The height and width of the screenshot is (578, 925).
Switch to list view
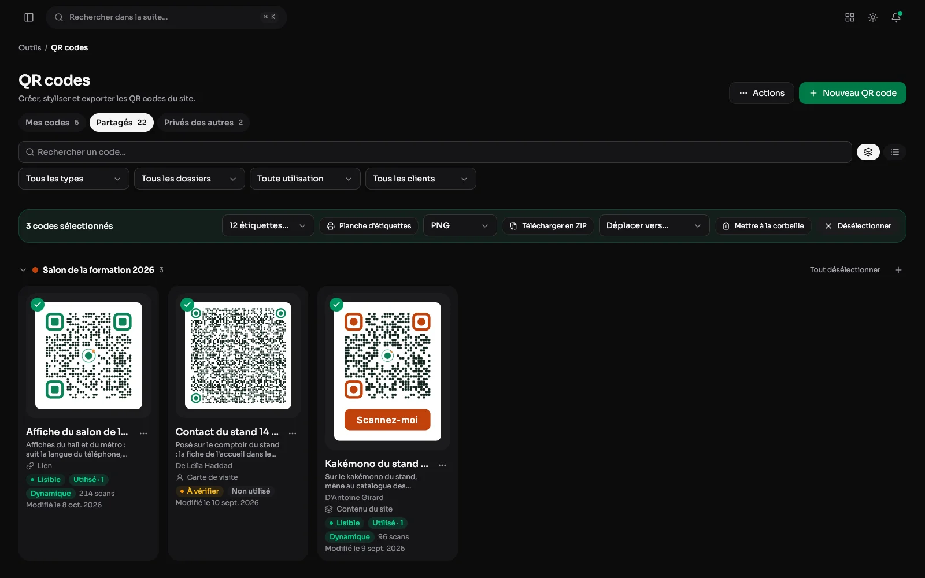[x=895, y=152]
